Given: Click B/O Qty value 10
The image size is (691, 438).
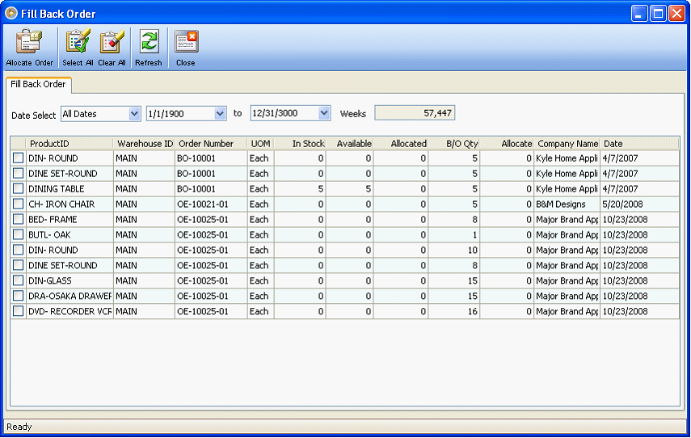Looking at the screenshot, I should [x=454, y=250].
